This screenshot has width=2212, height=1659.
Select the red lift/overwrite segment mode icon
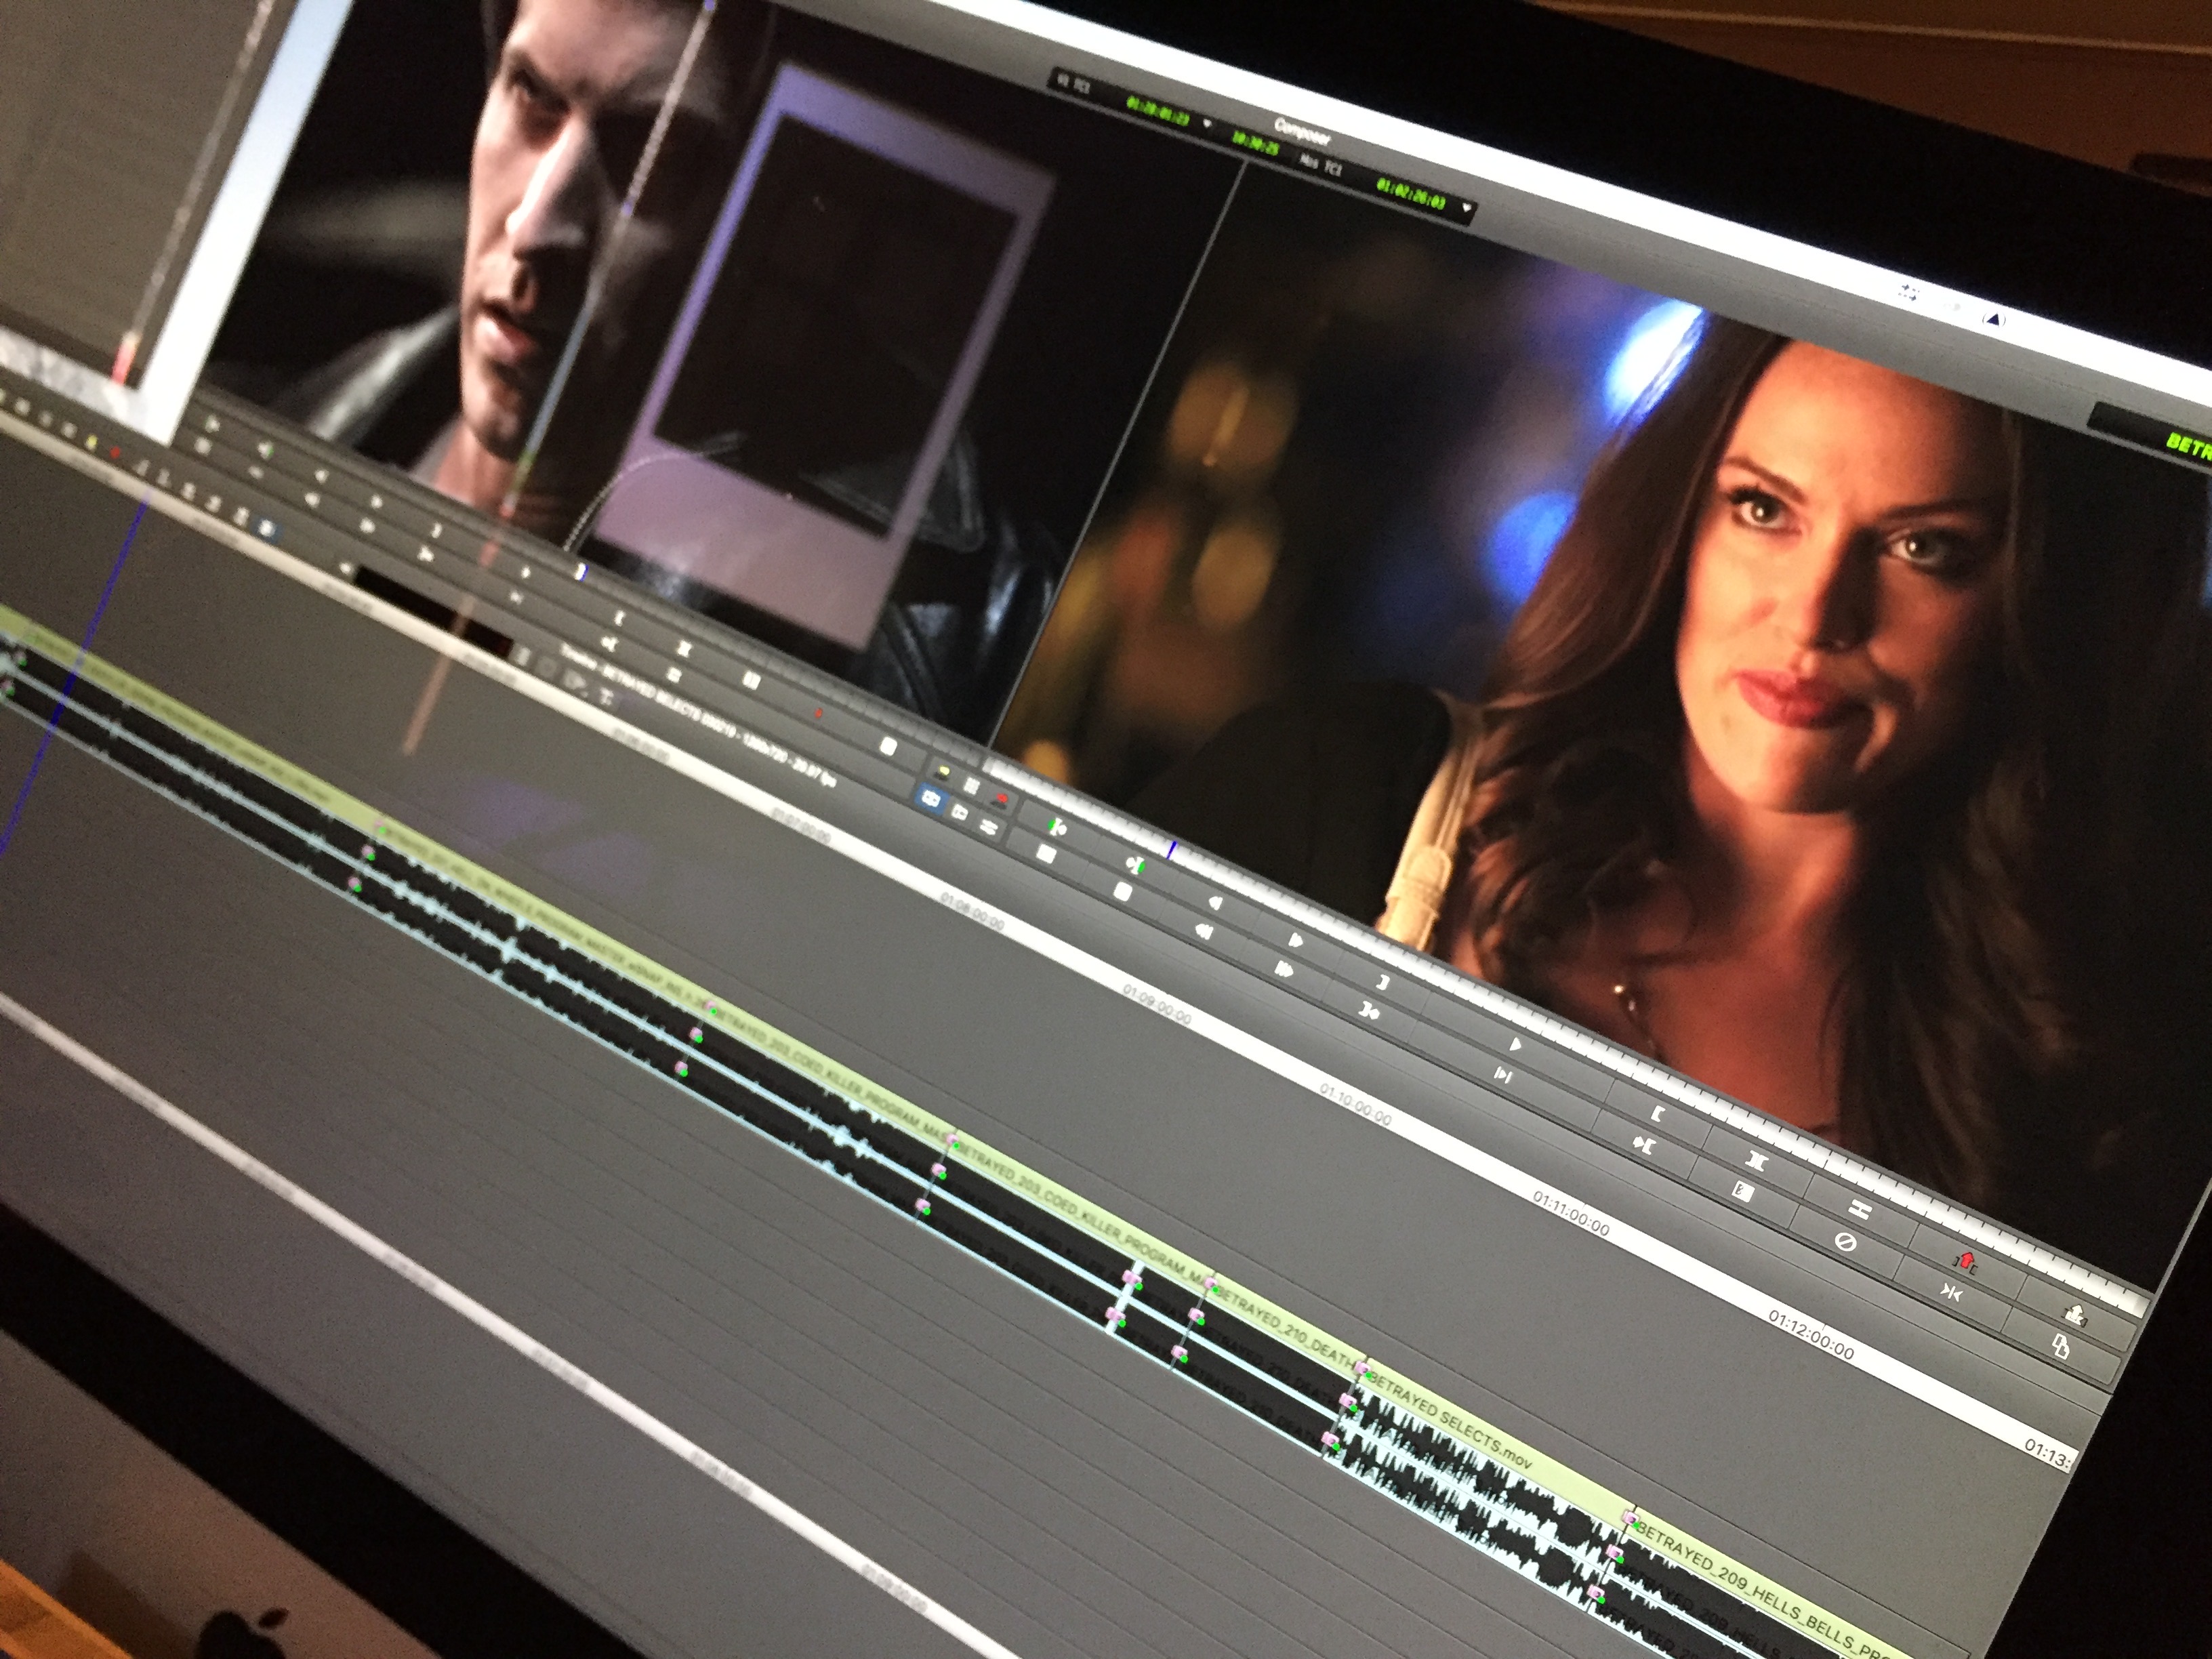click(x=1000, y=799)
